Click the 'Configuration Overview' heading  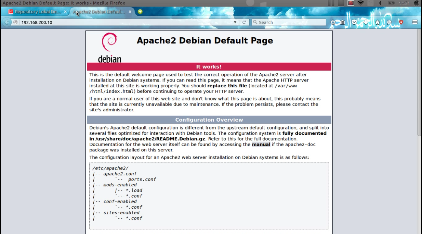[209, 120]
